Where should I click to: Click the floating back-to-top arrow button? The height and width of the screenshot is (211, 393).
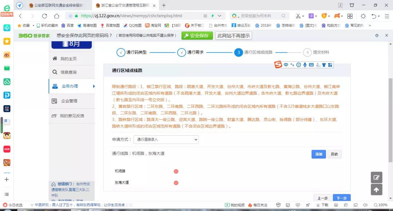pos(377,190)
